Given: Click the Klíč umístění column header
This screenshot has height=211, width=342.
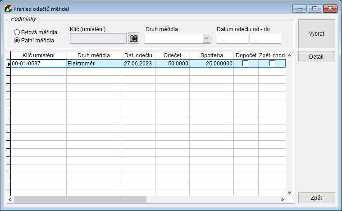Looking at the screenshot, I should [x=38, y=55].
